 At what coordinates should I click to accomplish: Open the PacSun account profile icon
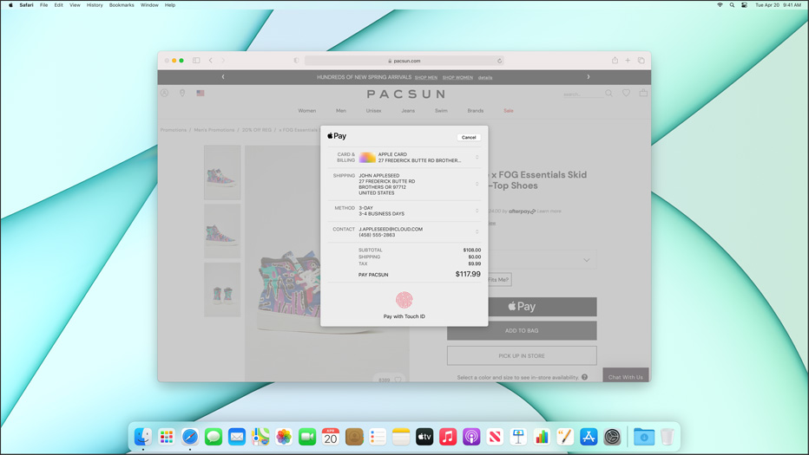[x=165, y=94]
